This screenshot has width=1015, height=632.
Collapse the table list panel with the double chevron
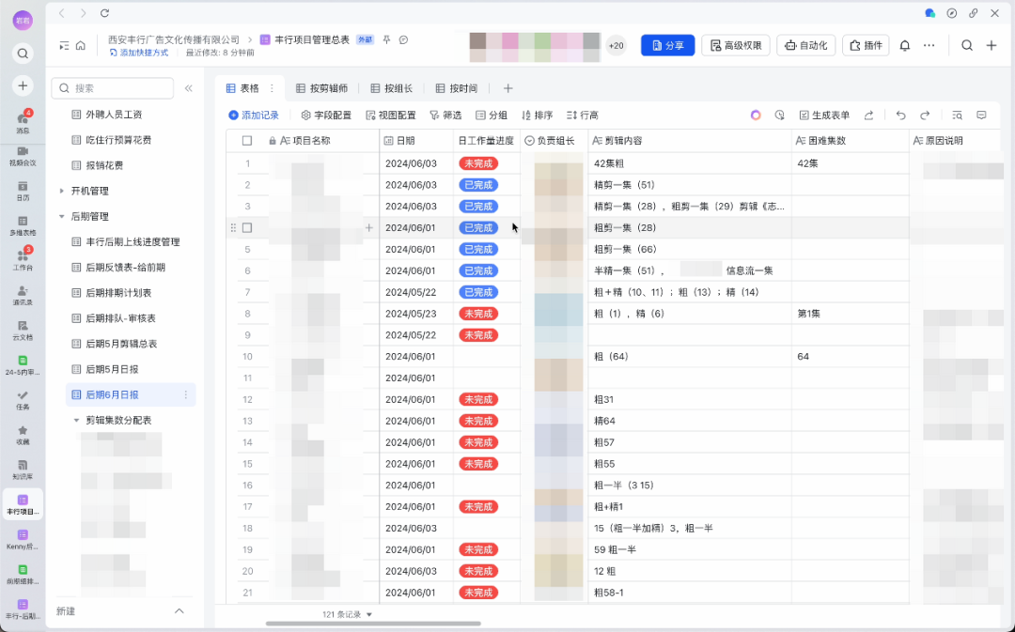pos(188,88)
